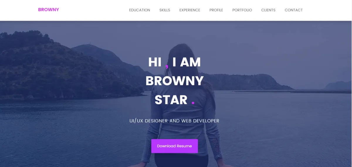Open the Profile navigation item
The height and width of the screenshot is (167, 352).
[x=216, y=10]
